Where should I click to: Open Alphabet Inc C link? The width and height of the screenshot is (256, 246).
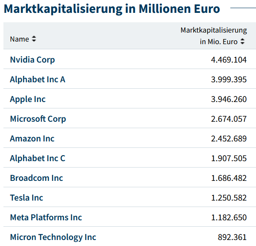click(x=38, y=158)
